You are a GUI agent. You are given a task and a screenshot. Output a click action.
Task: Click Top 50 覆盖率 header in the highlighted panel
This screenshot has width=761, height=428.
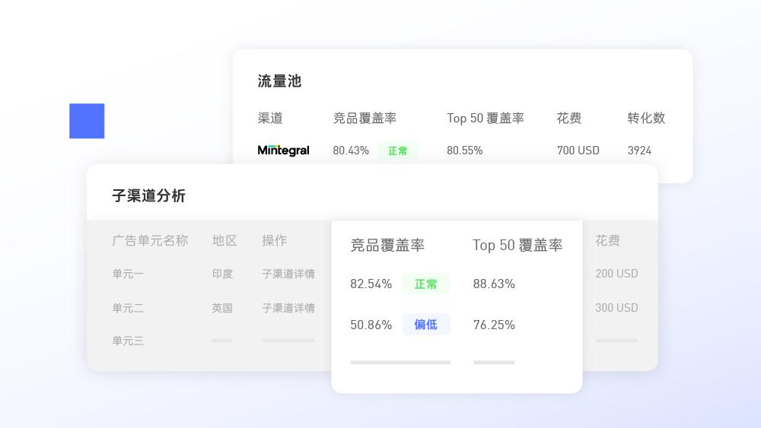[517, 246]
